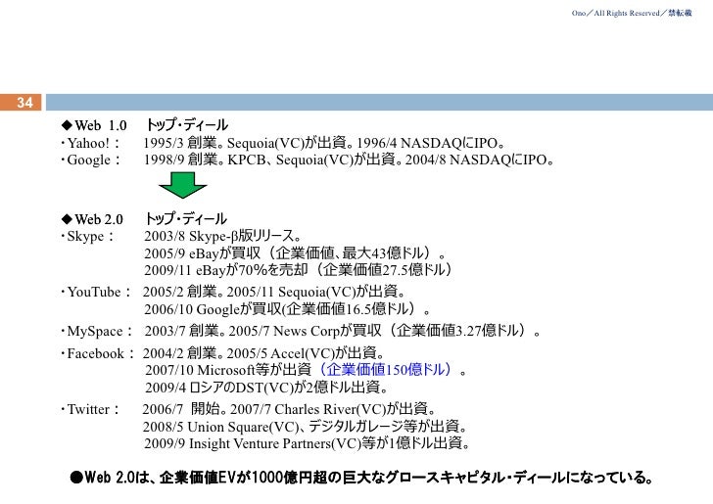This screenshot has height=504, width=713.
Task: Click the 'Google:' label
Action: (x=91, y=160)
